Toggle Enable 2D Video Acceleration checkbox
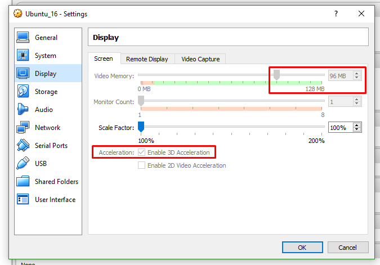The width and height of the screenshot is (380, 265). 141,165
